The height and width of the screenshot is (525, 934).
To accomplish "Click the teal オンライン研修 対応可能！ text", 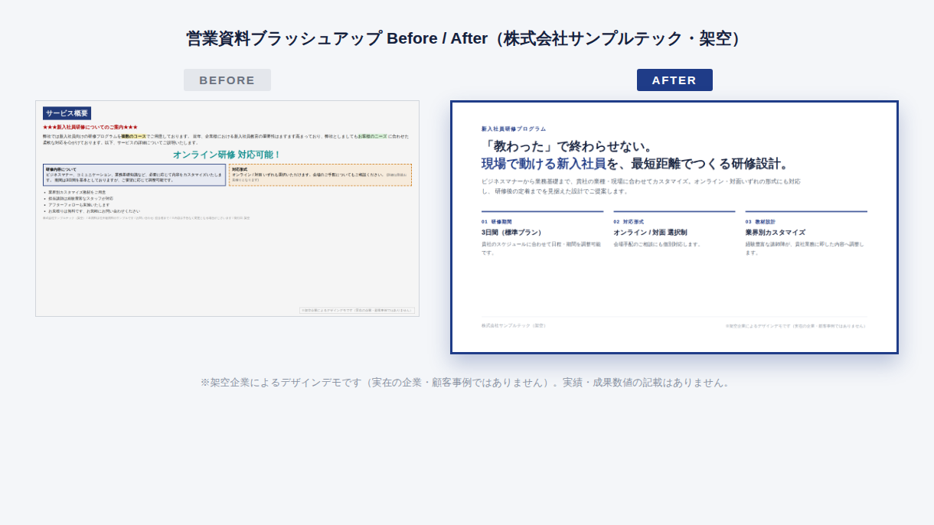I will click(x=227, y=155).
